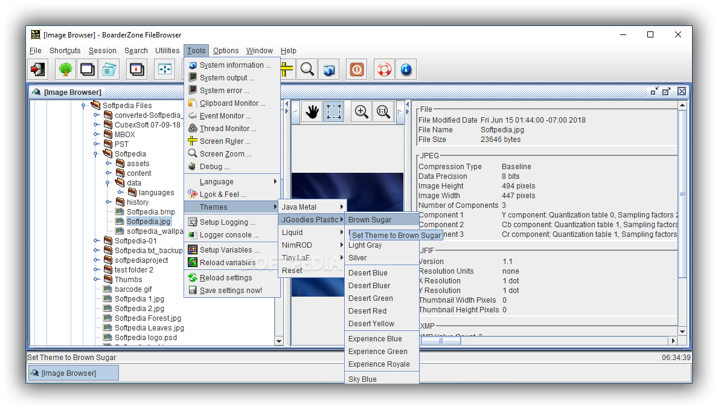718x409 pixels.
Task: Launch the Screen Zoom tool
Action: pyautogui.click(x=232, y=154)
